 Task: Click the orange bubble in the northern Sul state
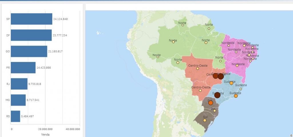coord(211,103)
